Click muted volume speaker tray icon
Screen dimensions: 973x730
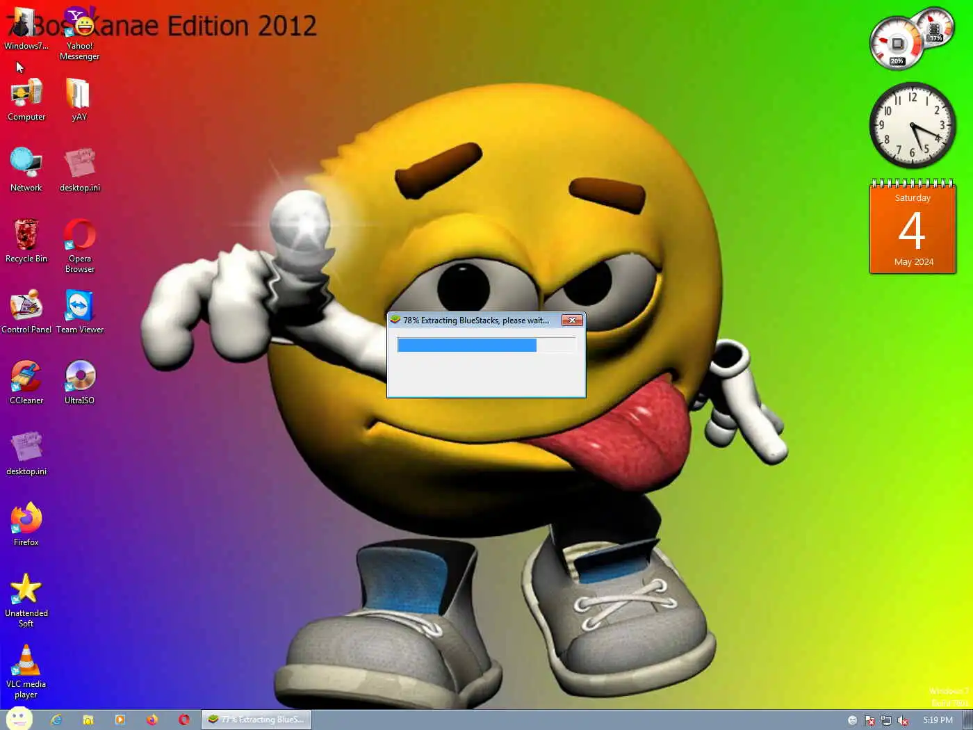(x=903, y=720)
